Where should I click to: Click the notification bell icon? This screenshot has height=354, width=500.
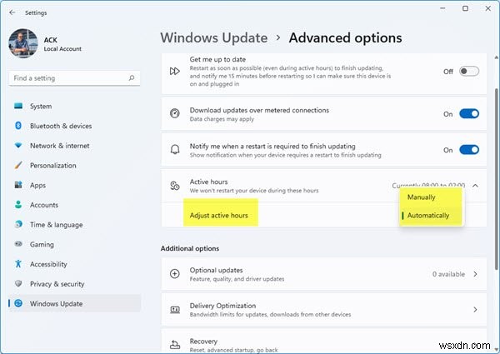click(x=175, y=149)
